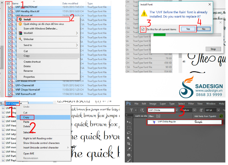The height and width of the screenshot is (165, 228).
Task: Choose Install from the file context menu
Action: point(44,19)
